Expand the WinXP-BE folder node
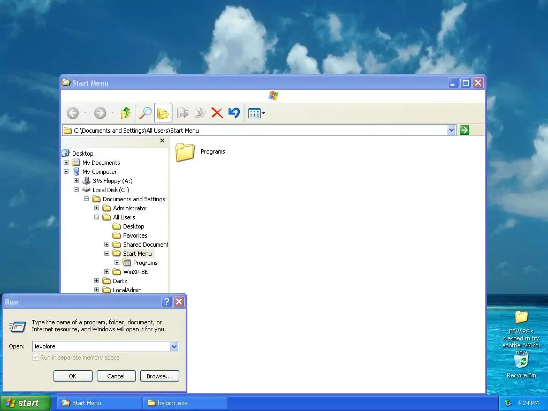 click(106, 271)
